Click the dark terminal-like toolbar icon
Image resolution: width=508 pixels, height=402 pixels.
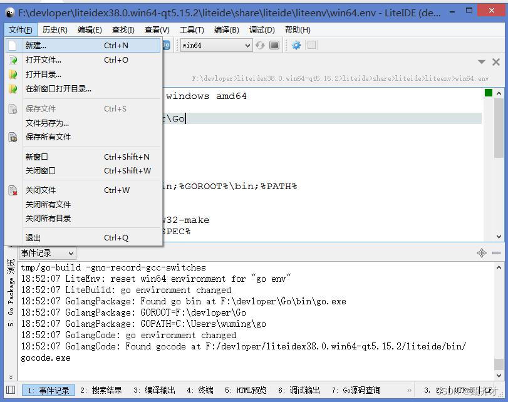(274, 45)
